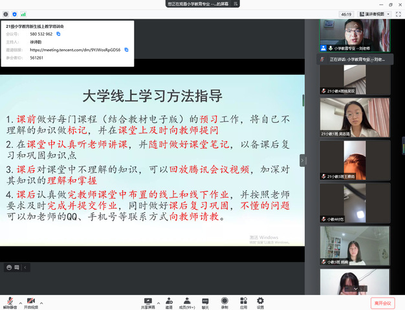Expand audio options arrow beside microphone

click(x=19, y=302)
